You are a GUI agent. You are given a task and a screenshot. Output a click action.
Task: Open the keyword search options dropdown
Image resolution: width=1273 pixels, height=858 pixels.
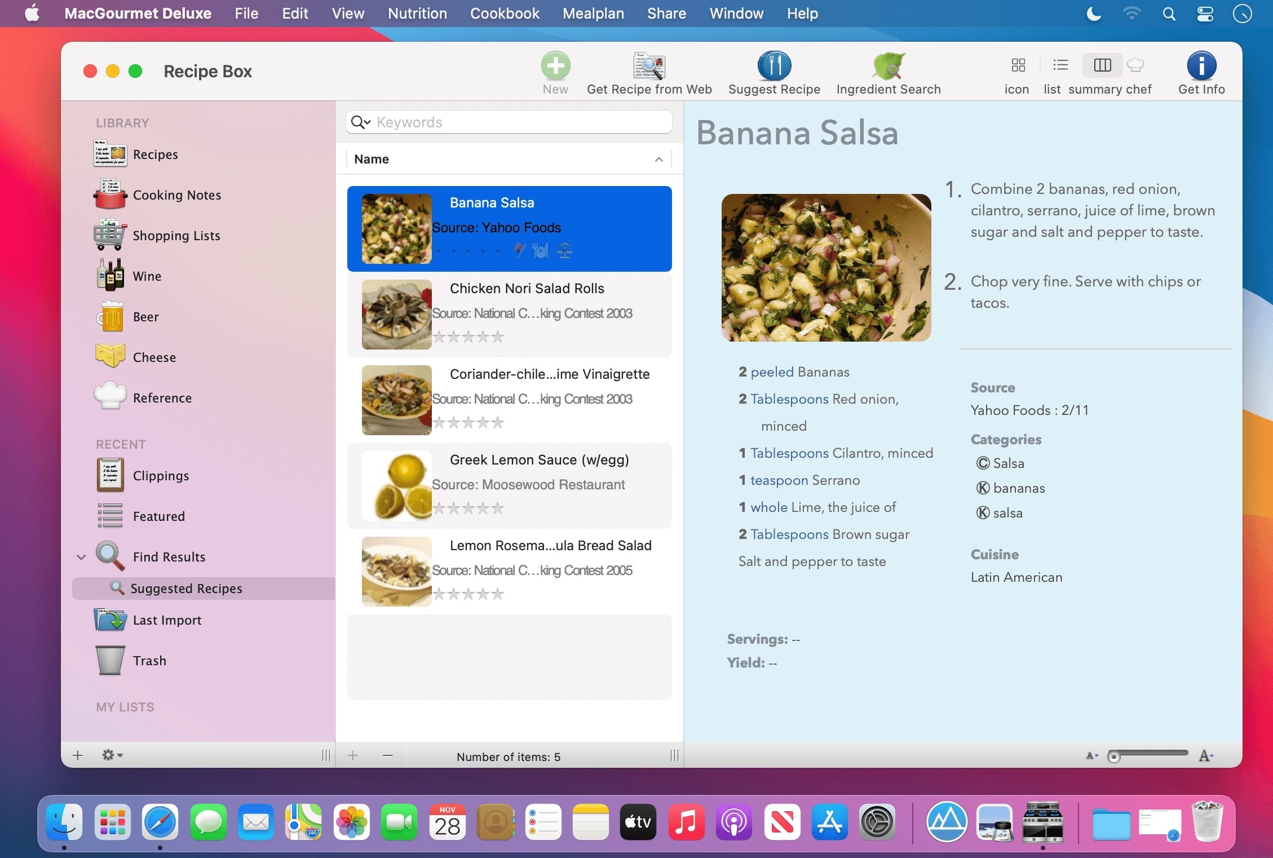click(360, 122)
